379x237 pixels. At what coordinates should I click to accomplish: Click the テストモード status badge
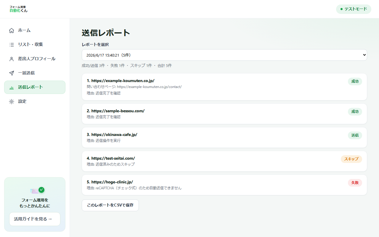tap(354, 9)
